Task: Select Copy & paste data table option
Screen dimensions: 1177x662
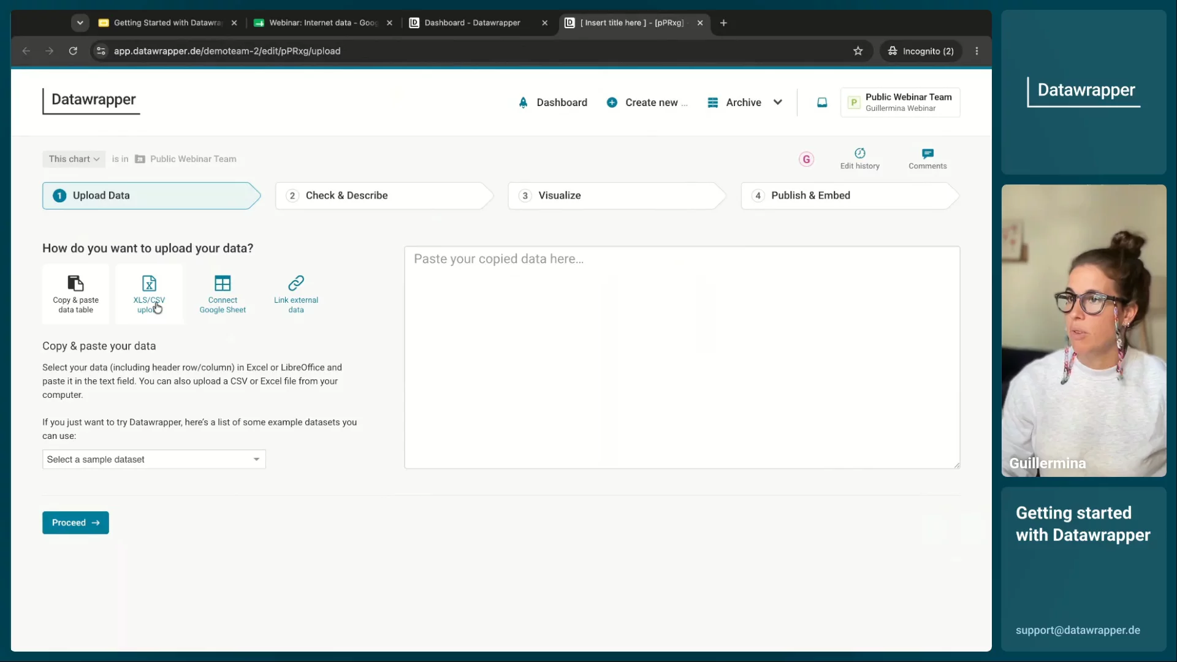Action: click(x=75, y=294)
